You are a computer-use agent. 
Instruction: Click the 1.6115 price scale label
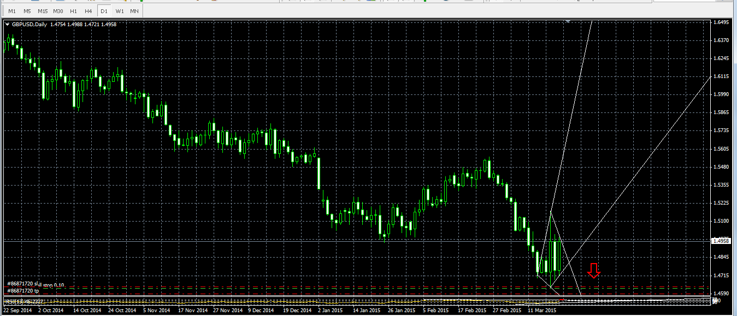point(721,76)
